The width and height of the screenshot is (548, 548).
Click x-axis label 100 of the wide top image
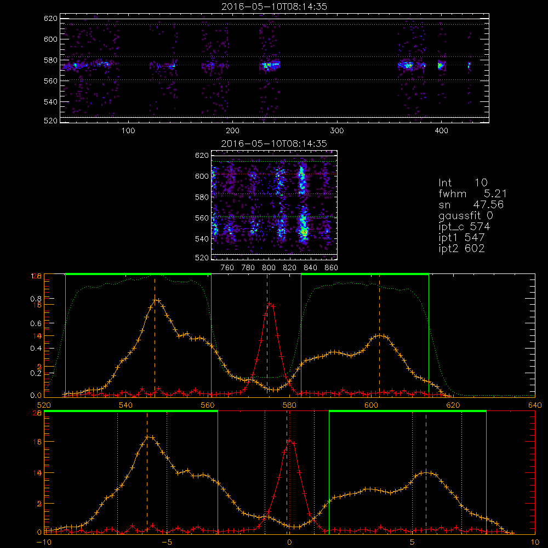coord(128,131)
